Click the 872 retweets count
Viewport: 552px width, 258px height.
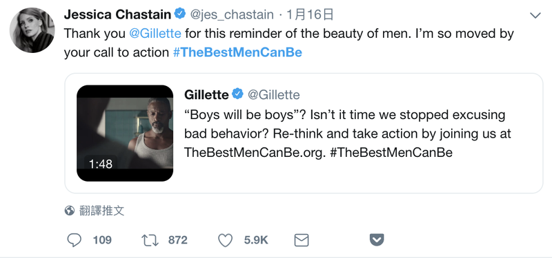pos(178,240)
